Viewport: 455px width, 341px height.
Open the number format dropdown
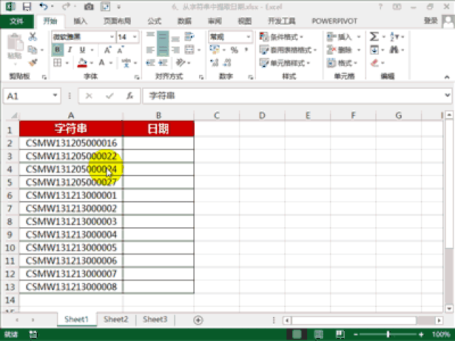[x=248, y=37]
